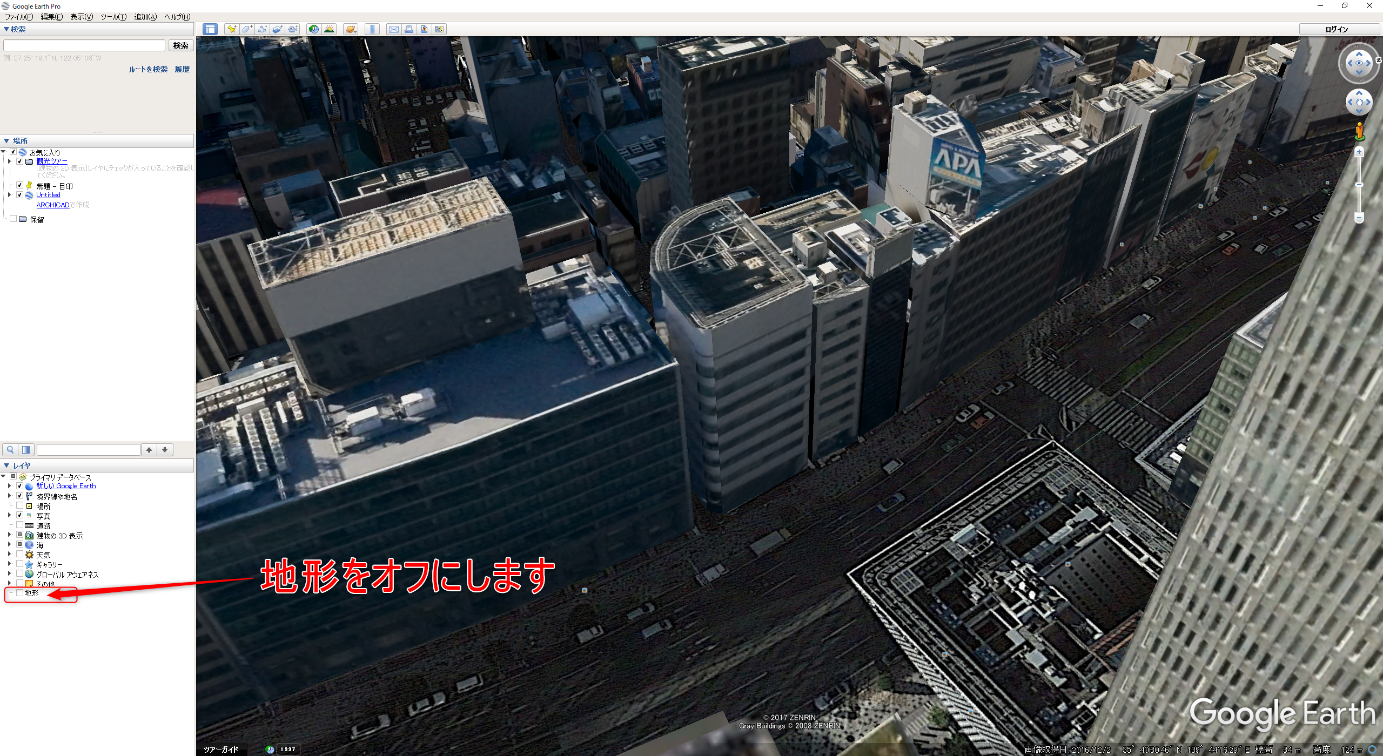Click the 検索 search button
The height and width of the screenshot is (756, 1383).
181,45
